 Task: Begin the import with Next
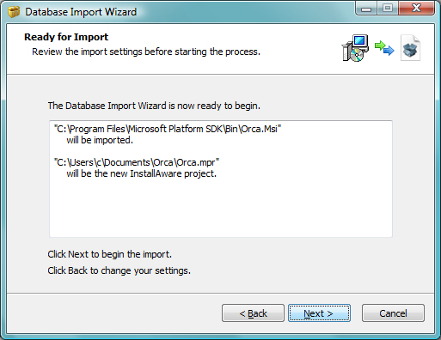[x=319, y=313]
